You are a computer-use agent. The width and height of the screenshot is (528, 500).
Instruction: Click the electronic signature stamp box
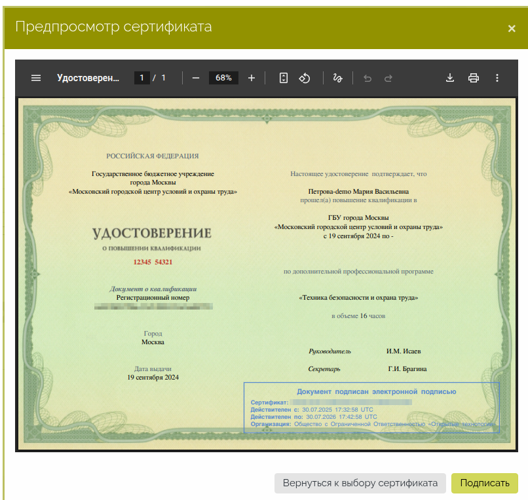click(x=371, y=407)
